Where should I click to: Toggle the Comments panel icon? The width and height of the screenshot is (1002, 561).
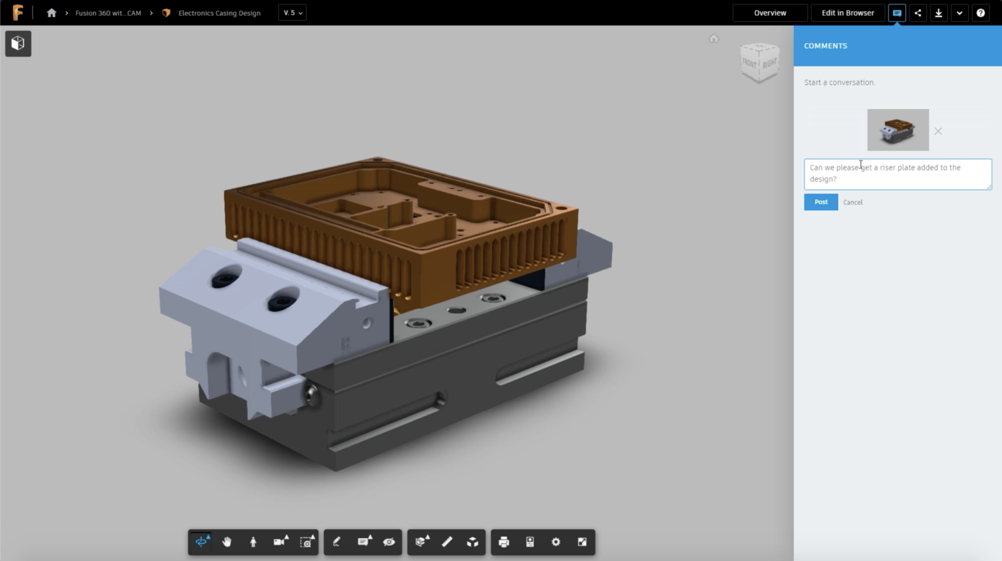(897, 12)
